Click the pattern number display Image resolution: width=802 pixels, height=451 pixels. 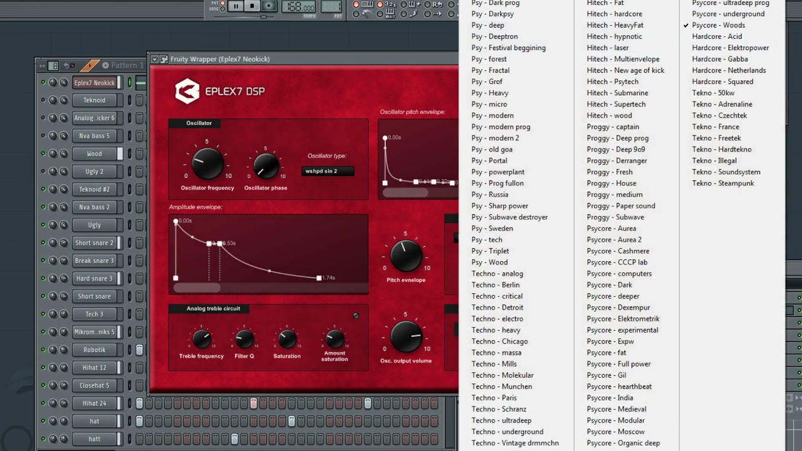coord(331,6)
